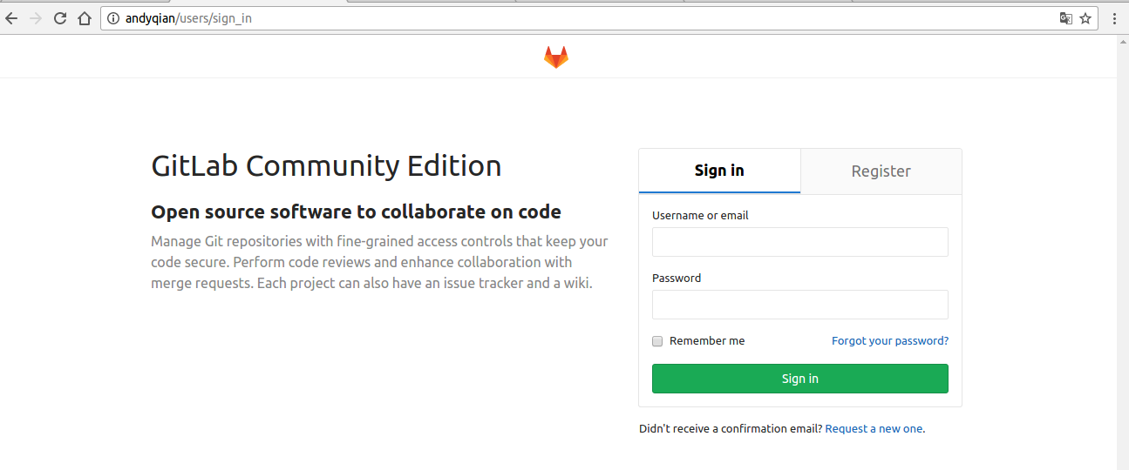Image resolution: width=1129 pixels, height=470 pixels.
Task: Click the browser forward arrow
Action: (36, 18)
